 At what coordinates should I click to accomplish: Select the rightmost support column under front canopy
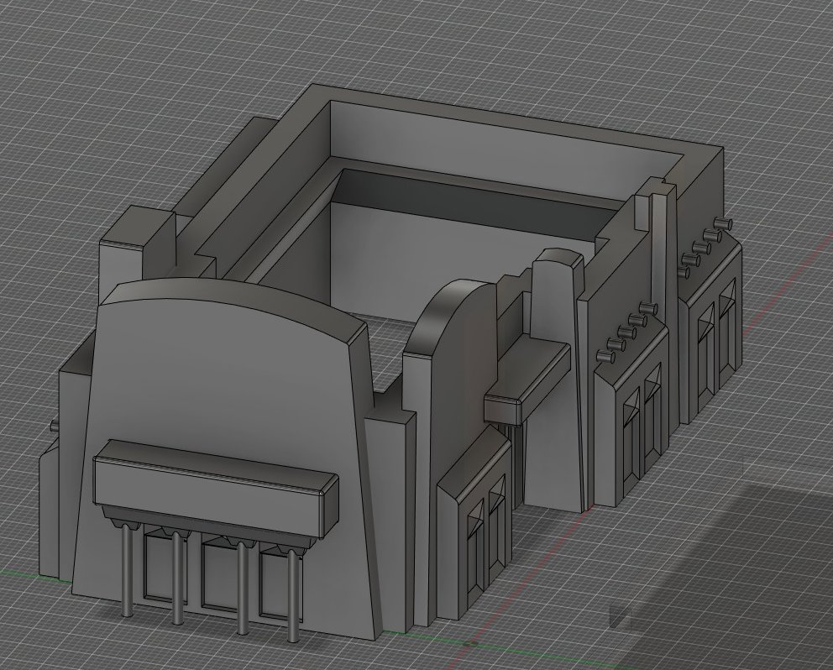click(292, 595)
